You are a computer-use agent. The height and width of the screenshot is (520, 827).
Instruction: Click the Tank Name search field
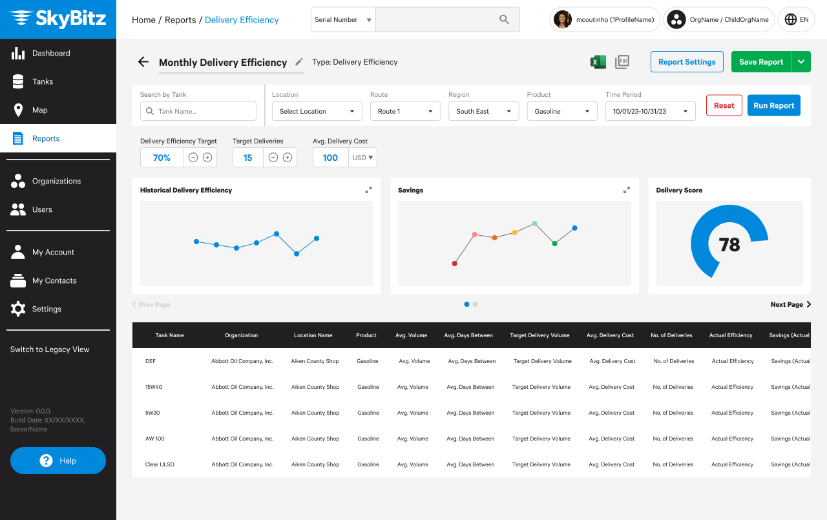(x=198, y=111)
